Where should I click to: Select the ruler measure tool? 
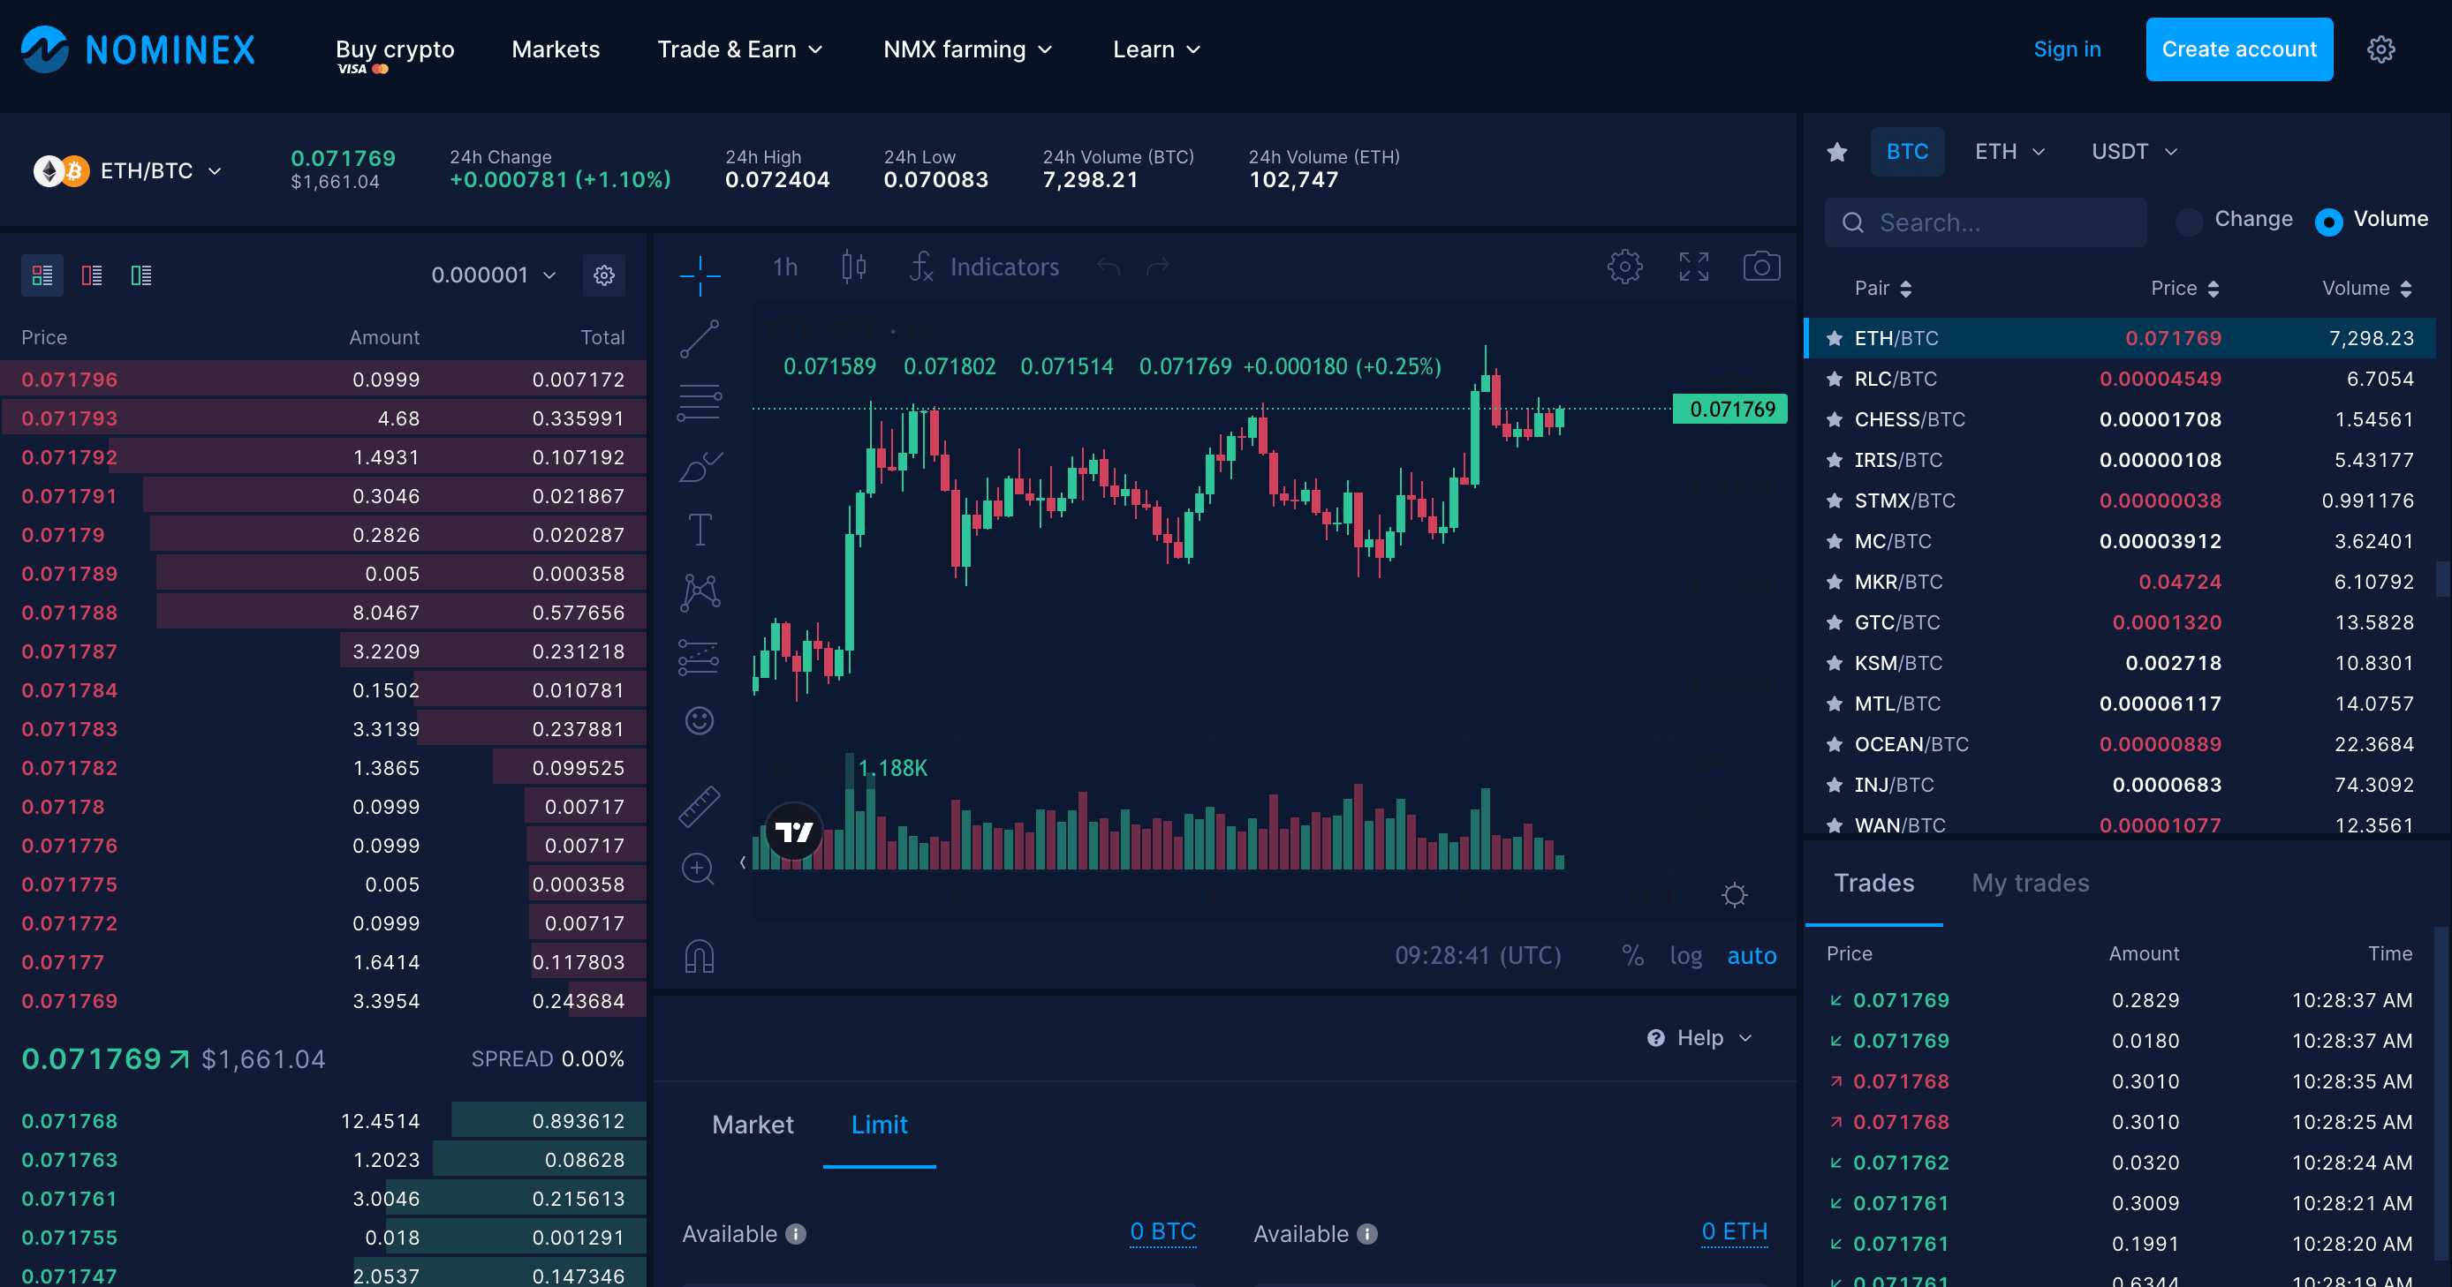(x=700, y=807)
